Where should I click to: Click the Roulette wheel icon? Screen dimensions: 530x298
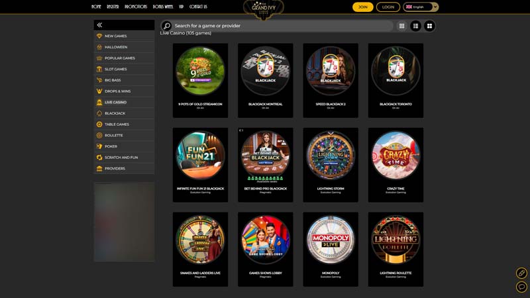(99, 135)
